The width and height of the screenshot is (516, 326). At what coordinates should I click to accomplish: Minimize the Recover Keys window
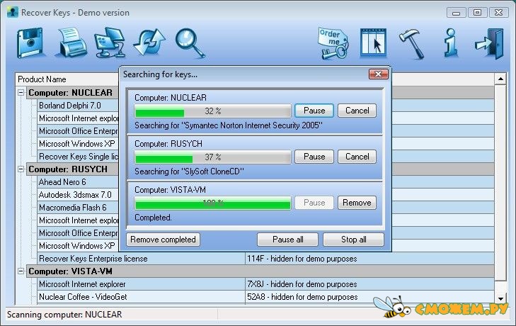[x=456, y=13]
